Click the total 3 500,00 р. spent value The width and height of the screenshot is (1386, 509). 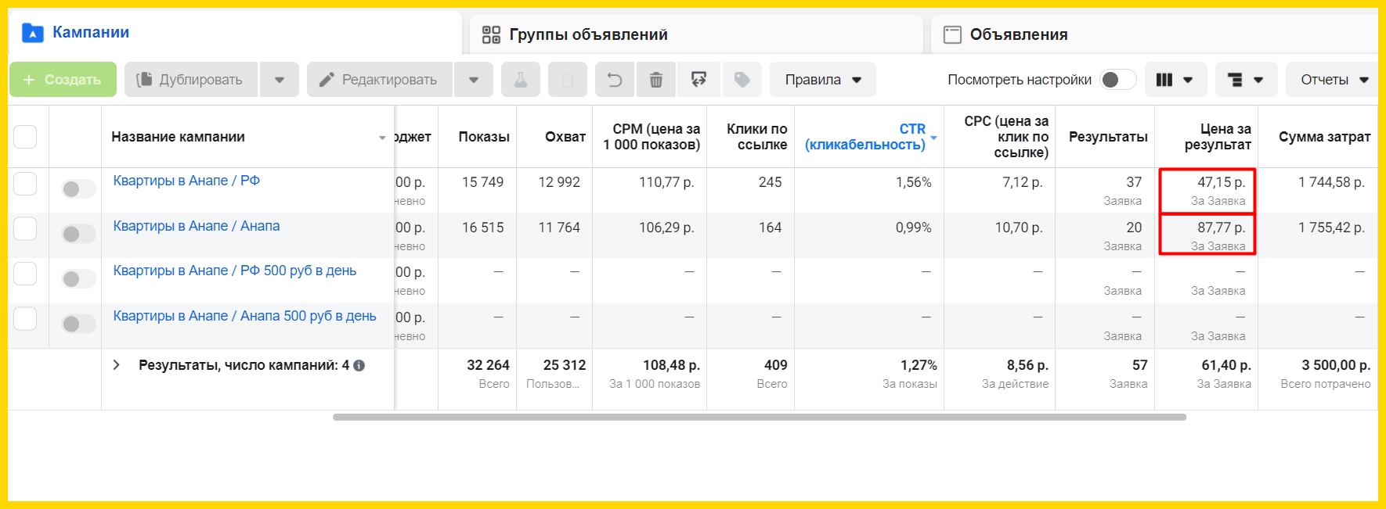pos(1336,365)
